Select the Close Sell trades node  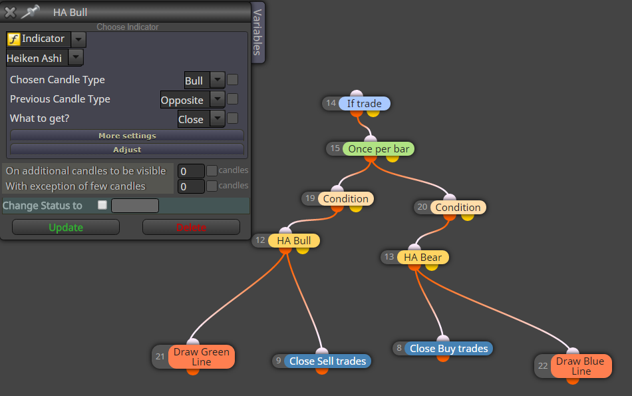(328, 361)
